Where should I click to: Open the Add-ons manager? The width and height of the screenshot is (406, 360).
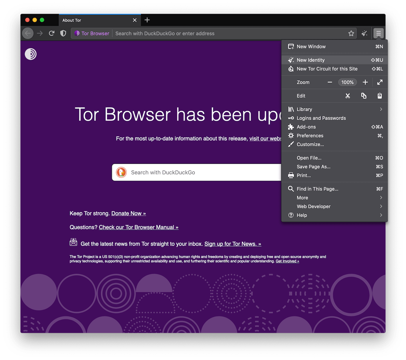coord(335,127)
